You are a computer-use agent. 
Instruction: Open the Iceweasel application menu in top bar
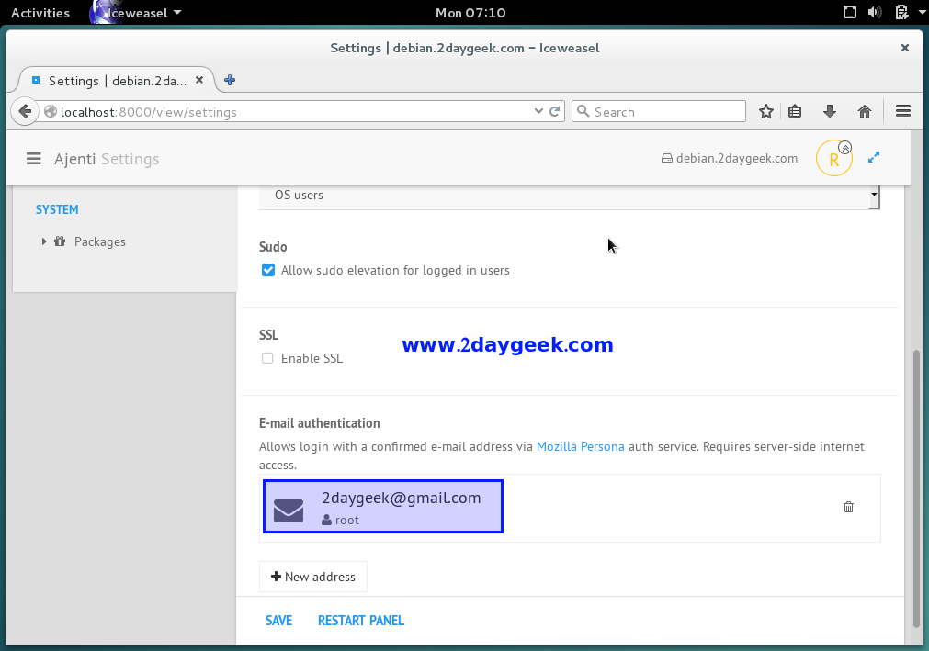pyautogui.click(x=136, y=13)
